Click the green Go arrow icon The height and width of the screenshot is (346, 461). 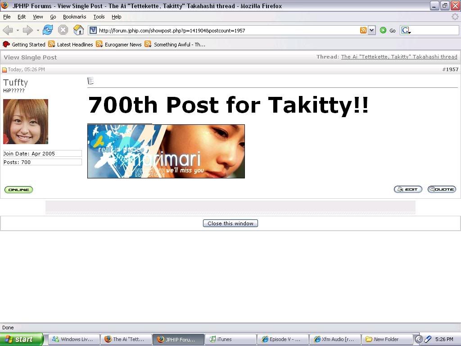coord(383,30)
